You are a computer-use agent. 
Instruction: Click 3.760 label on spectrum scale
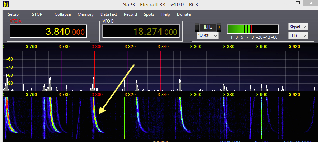coord(32,47)
